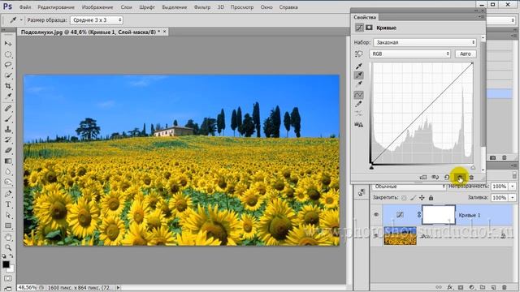Open the Фильтр menu

pos(202,7)
